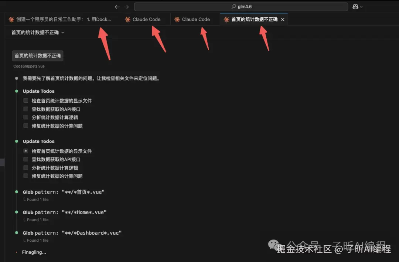Click the in-progress spinner on the first todo item

click(x=25, y=151)
